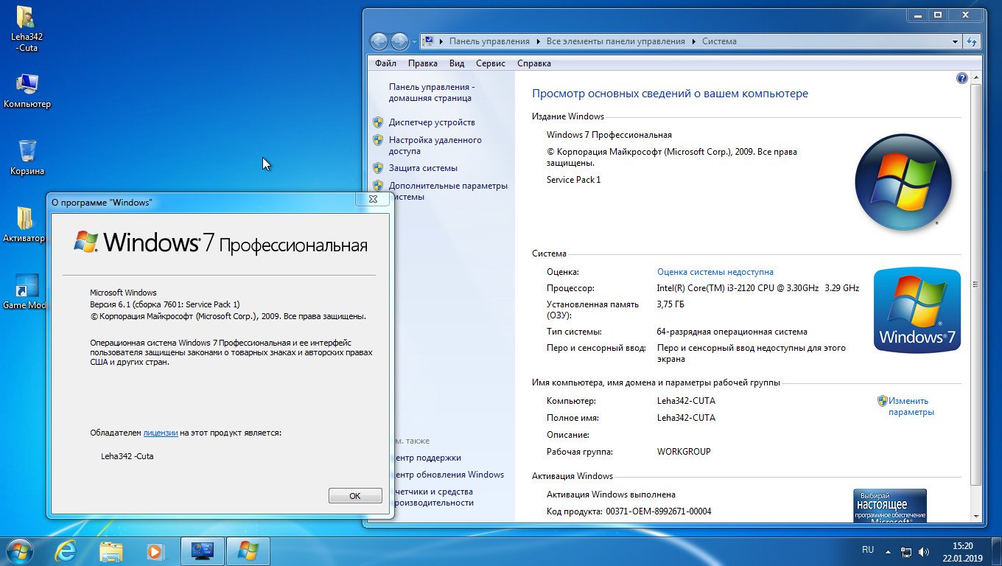Open the Корзина recycle bin icon
This screenshot has width=1002, height=566.
(27, 157)
